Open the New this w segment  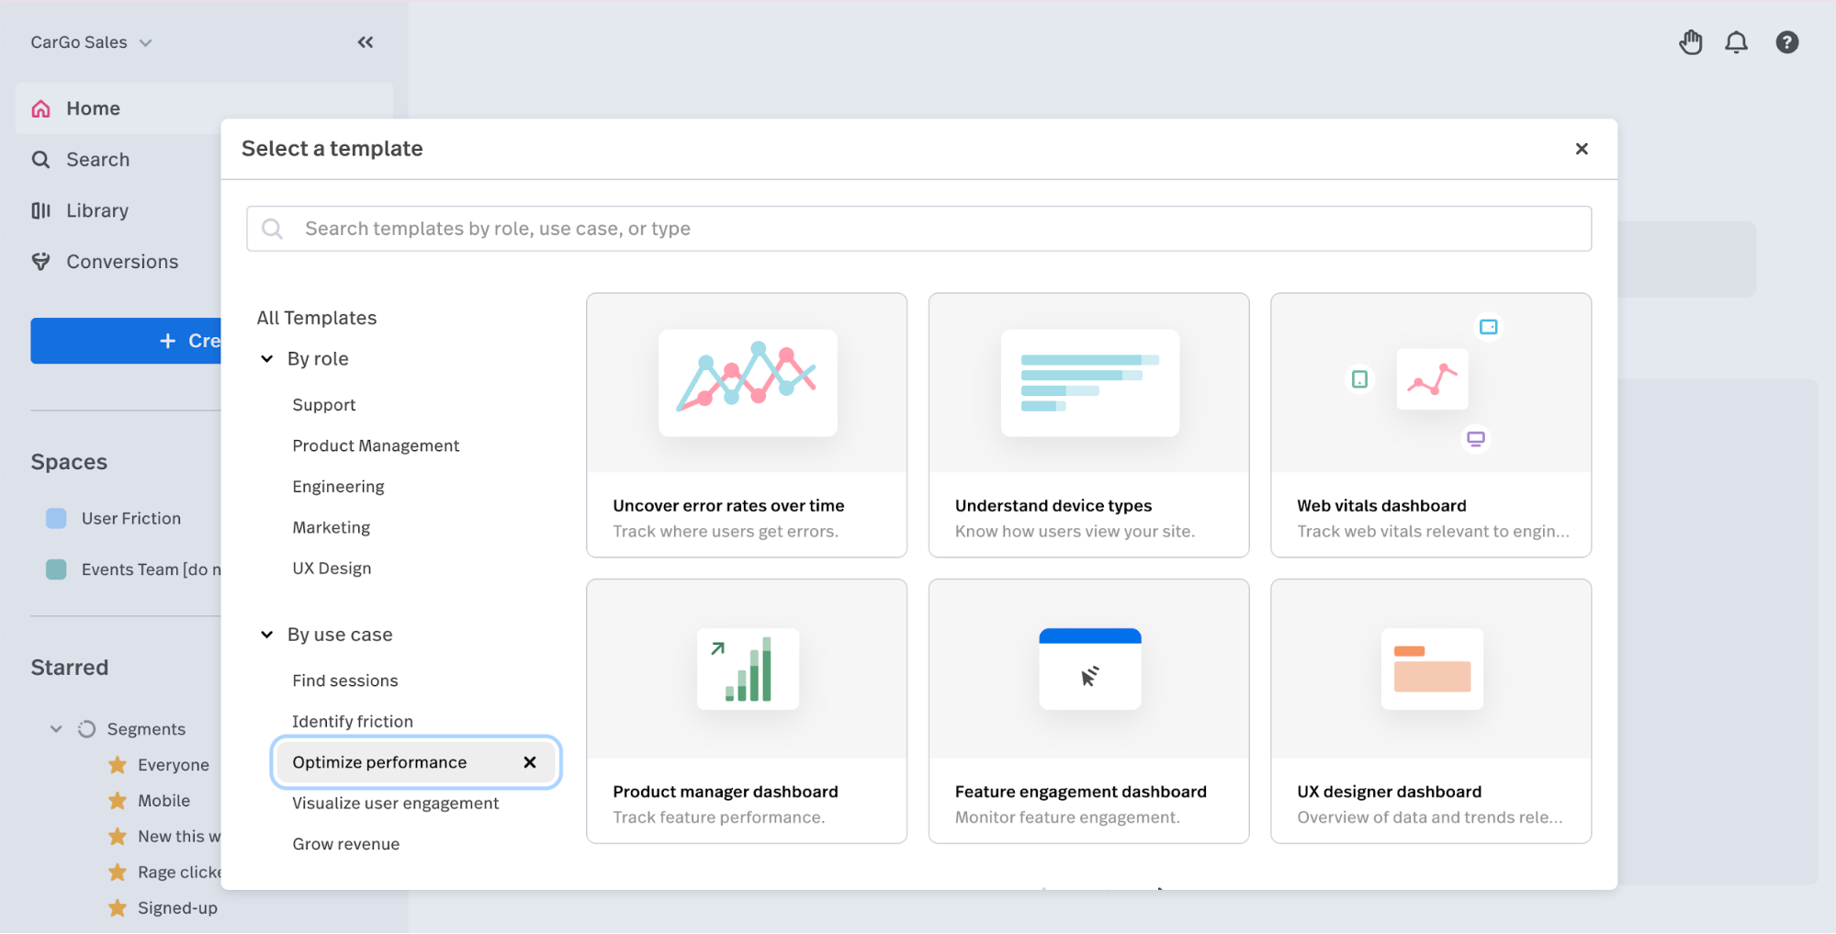coord(179,837)
